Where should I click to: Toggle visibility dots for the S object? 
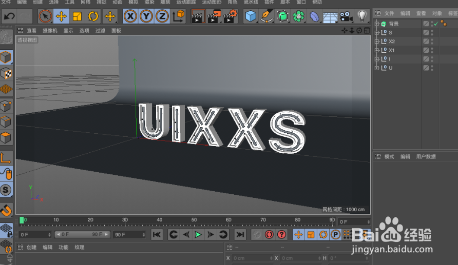pos(432,33)
